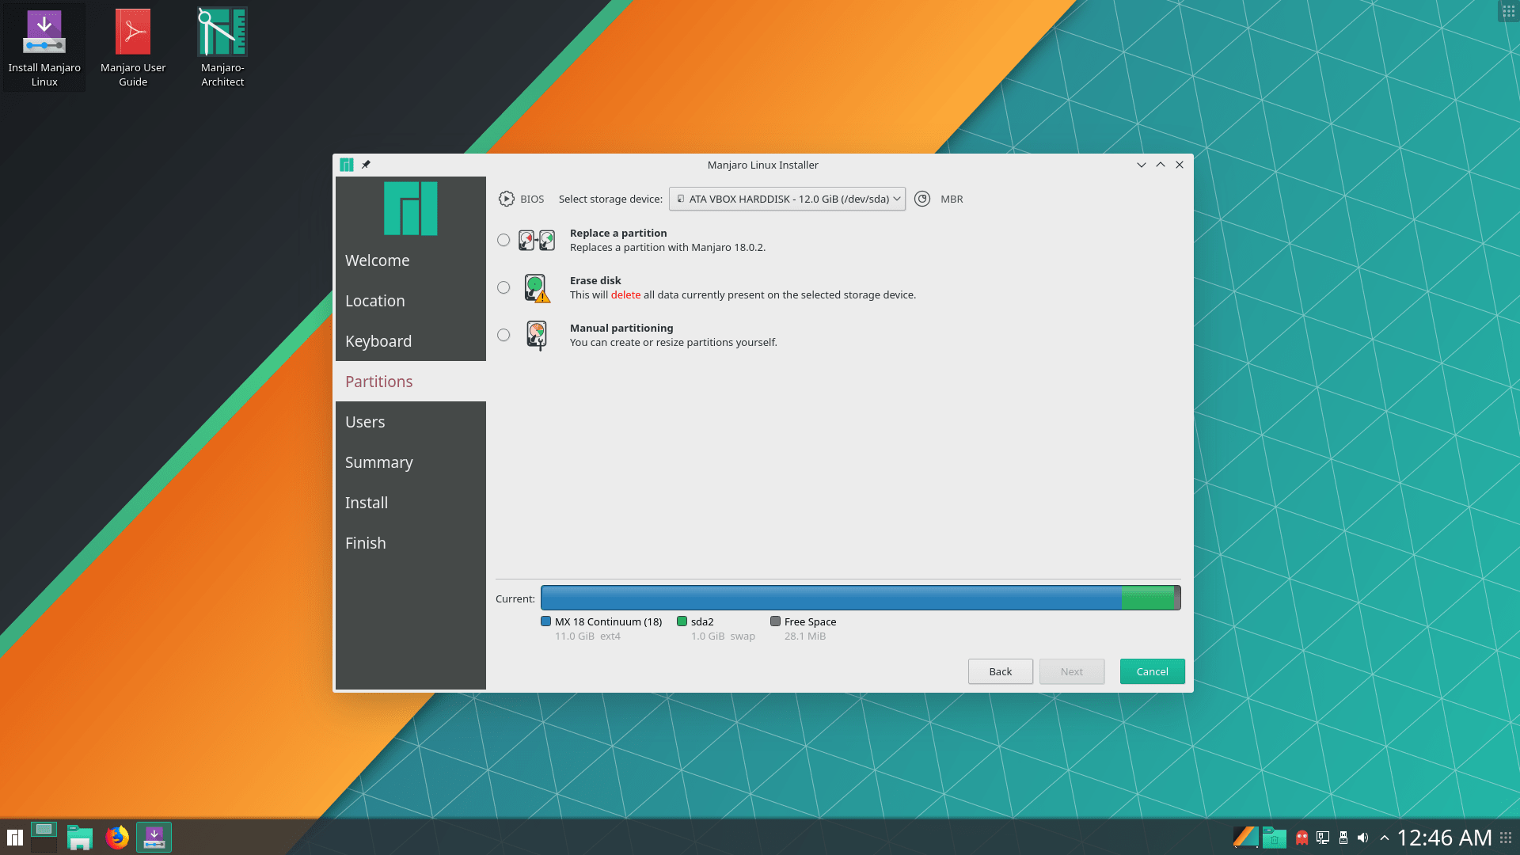Viewport: 1520px width, 855px height.
Task: Open the storage device dropdown
Action: pyautogui.click(x=787, y=199)
